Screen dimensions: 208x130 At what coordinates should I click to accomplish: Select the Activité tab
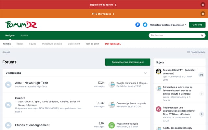(x=24, y=35)
